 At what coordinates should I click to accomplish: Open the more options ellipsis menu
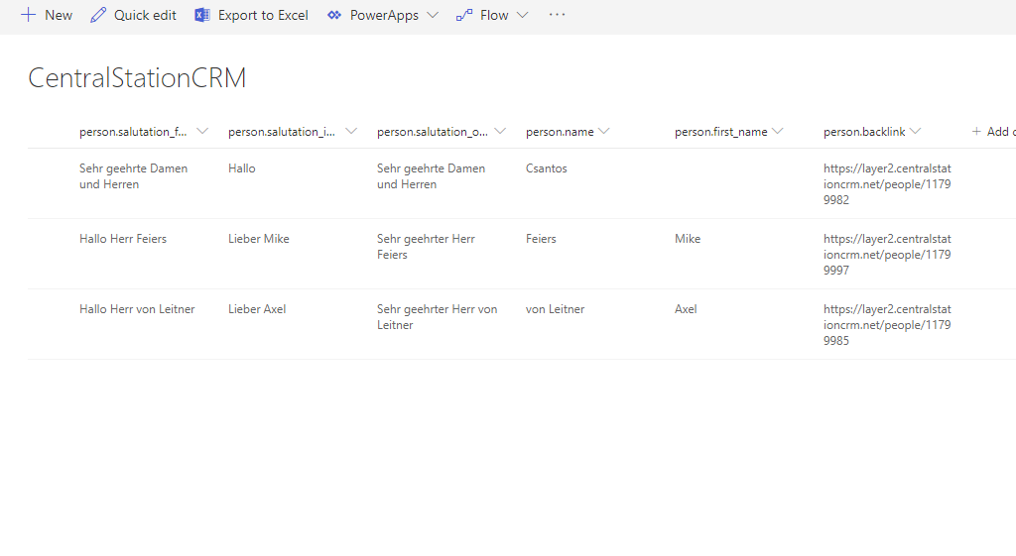pos(557,15)
